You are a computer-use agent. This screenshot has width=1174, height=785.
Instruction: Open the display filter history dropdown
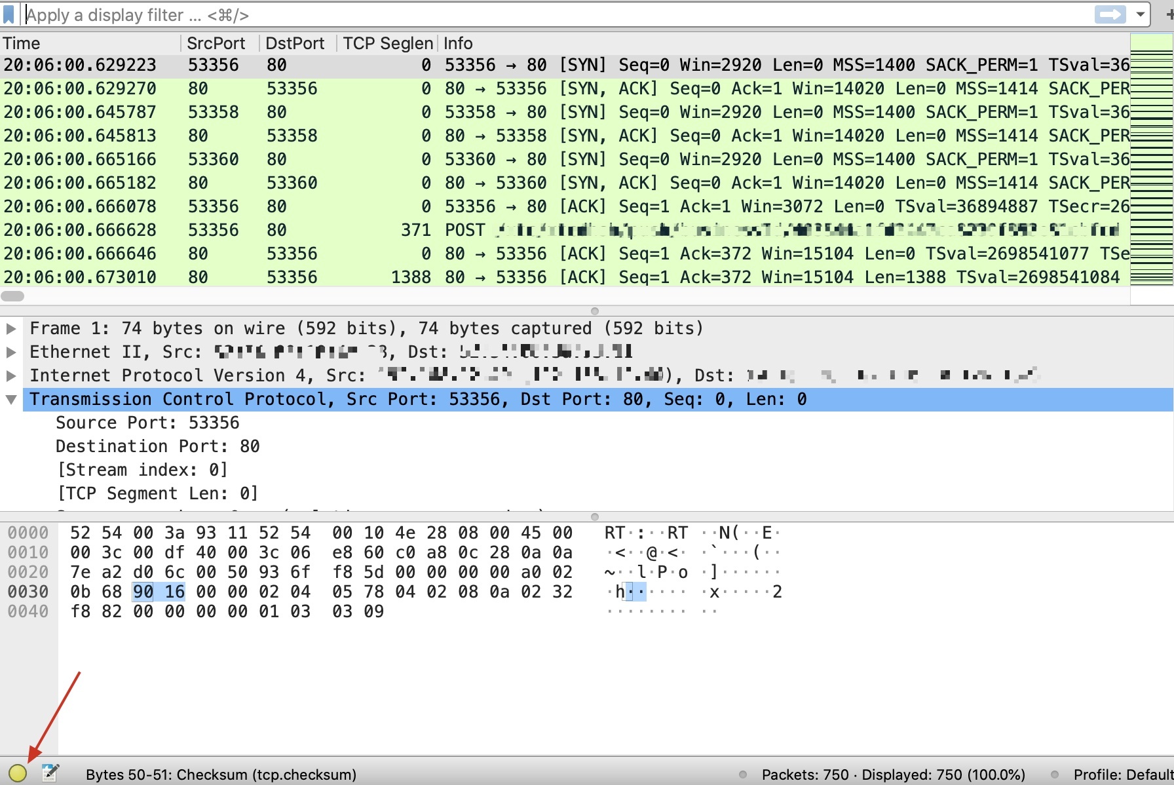(1141, 14)
